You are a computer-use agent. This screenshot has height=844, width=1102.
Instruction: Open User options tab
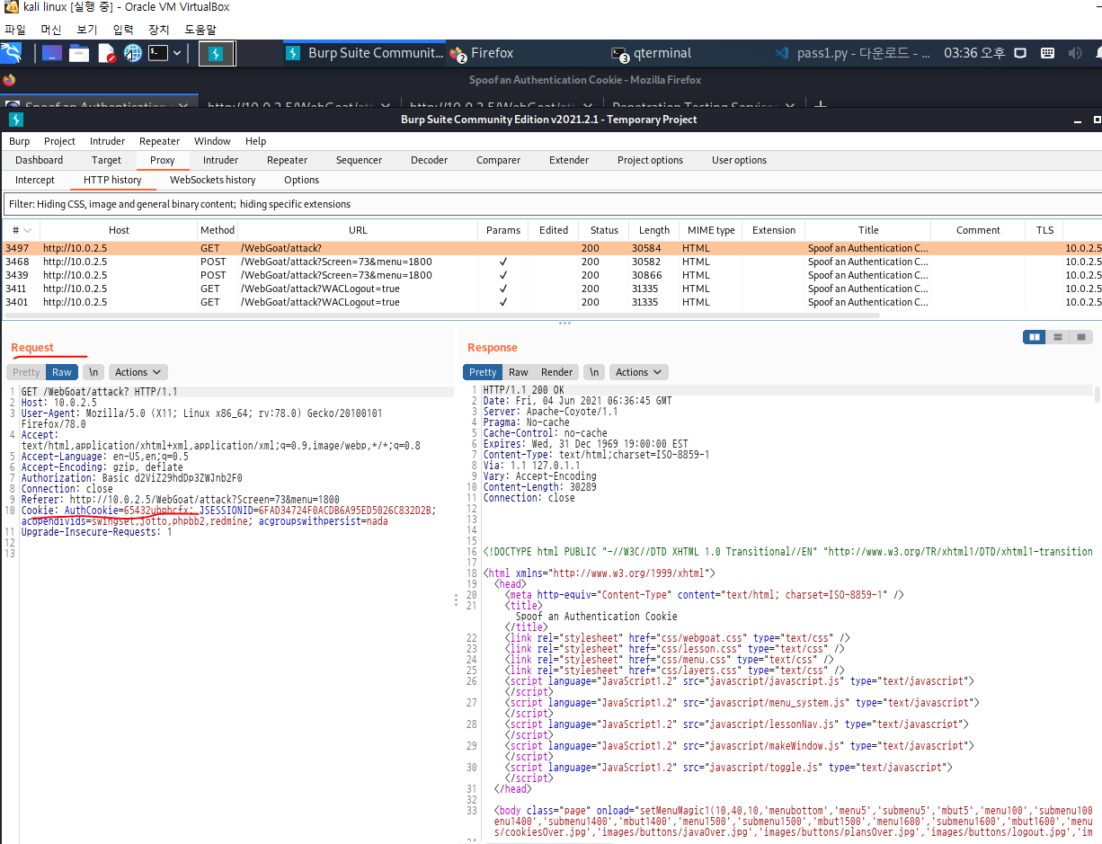pos(739,160)
